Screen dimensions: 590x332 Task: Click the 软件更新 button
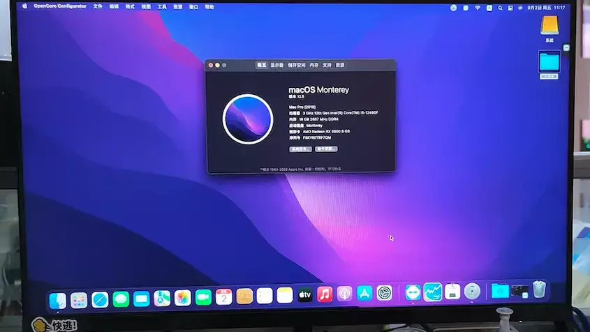pos(326,149)
